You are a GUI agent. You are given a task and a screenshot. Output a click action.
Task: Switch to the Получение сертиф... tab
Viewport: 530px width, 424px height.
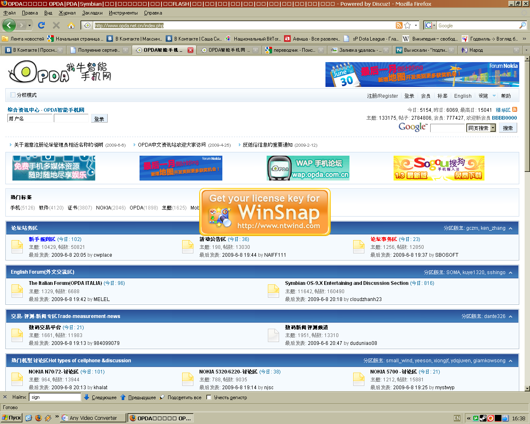point(99,50)
